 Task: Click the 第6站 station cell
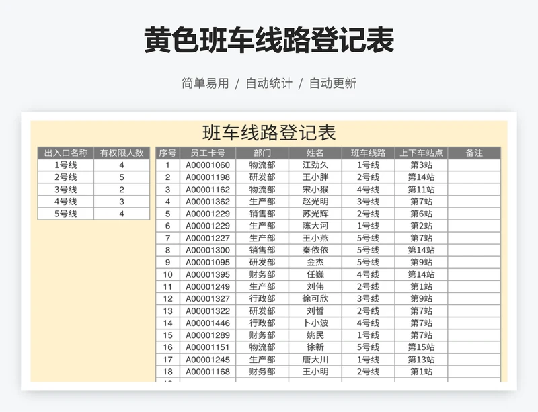pos(422,214)
